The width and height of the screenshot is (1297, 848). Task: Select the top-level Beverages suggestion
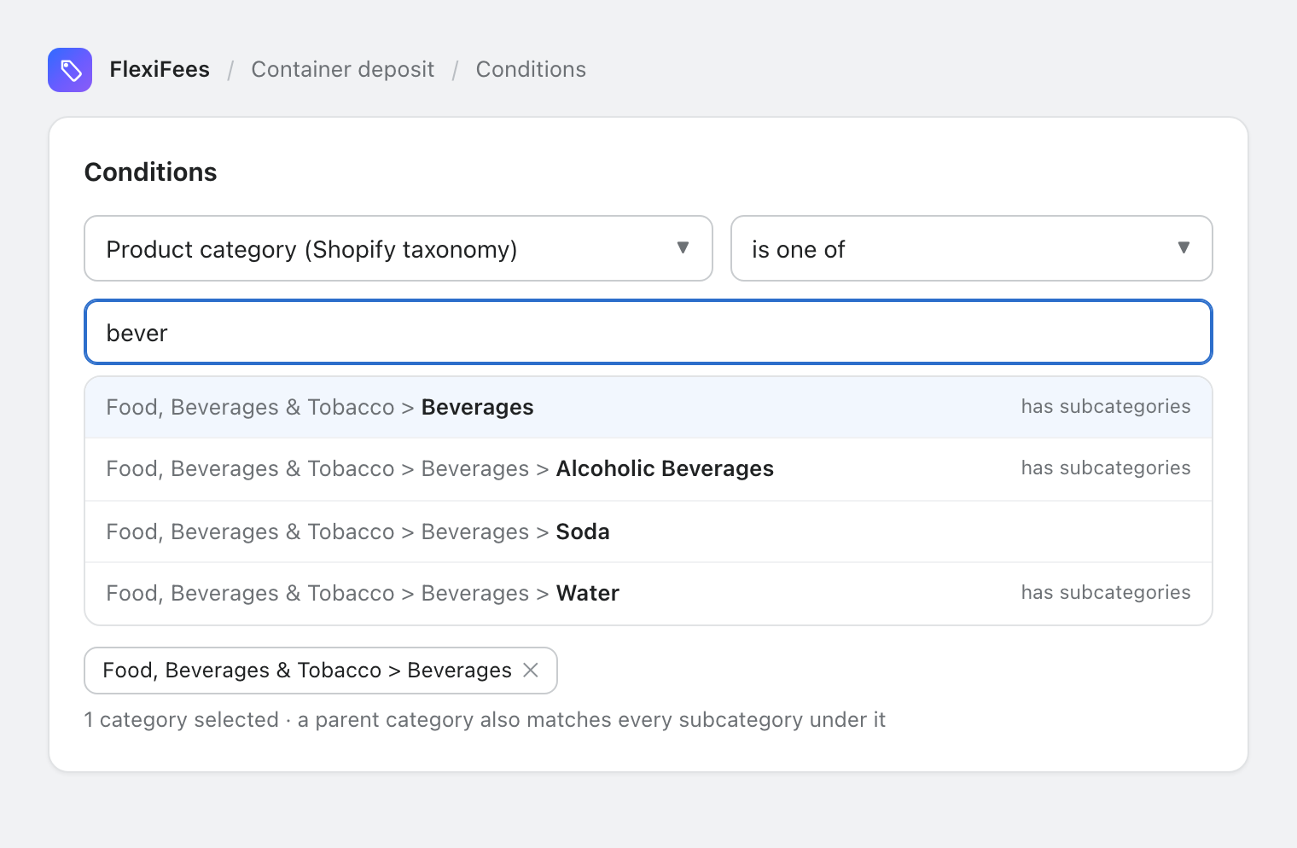648,408
